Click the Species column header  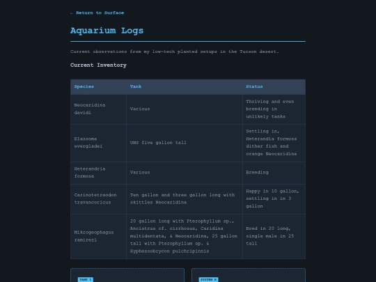point(98,86)
